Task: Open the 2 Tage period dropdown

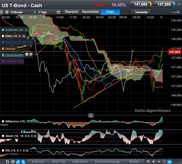Action: (x=42, y=12)
